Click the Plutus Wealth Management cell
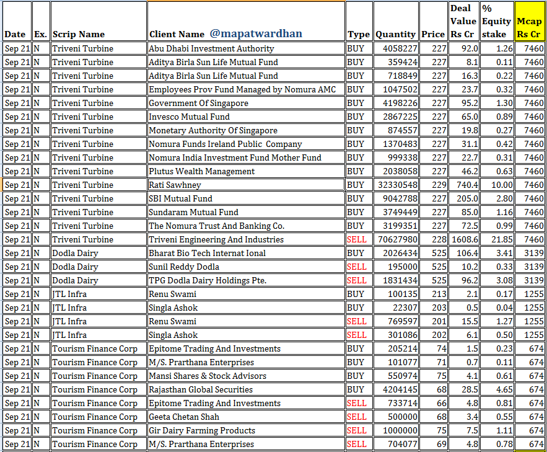The width and height of the screenshot is (547, 452). [247, 171]
